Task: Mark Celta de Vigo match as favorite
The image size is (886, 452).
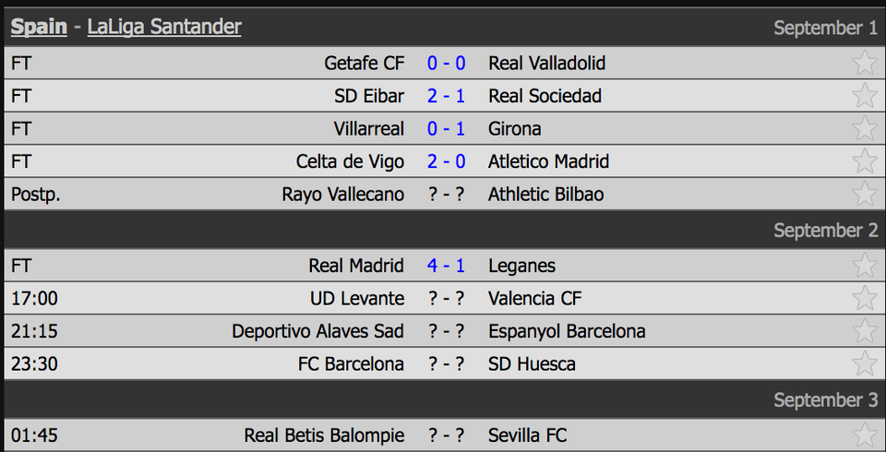Action: click(864, 161)
